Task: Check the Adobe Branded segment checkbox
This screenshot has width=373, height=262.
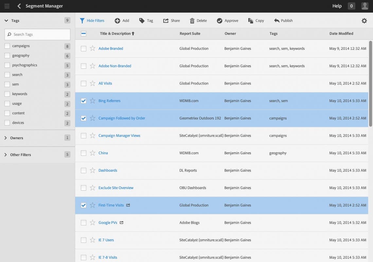Action: (x=83, y=48)
